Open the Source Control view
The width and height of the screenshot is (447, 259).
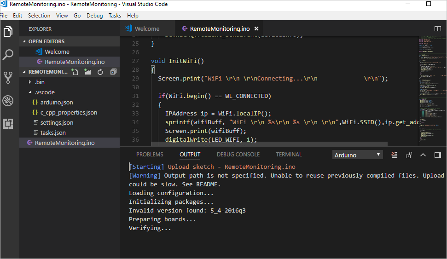click(x=8, y=77)
